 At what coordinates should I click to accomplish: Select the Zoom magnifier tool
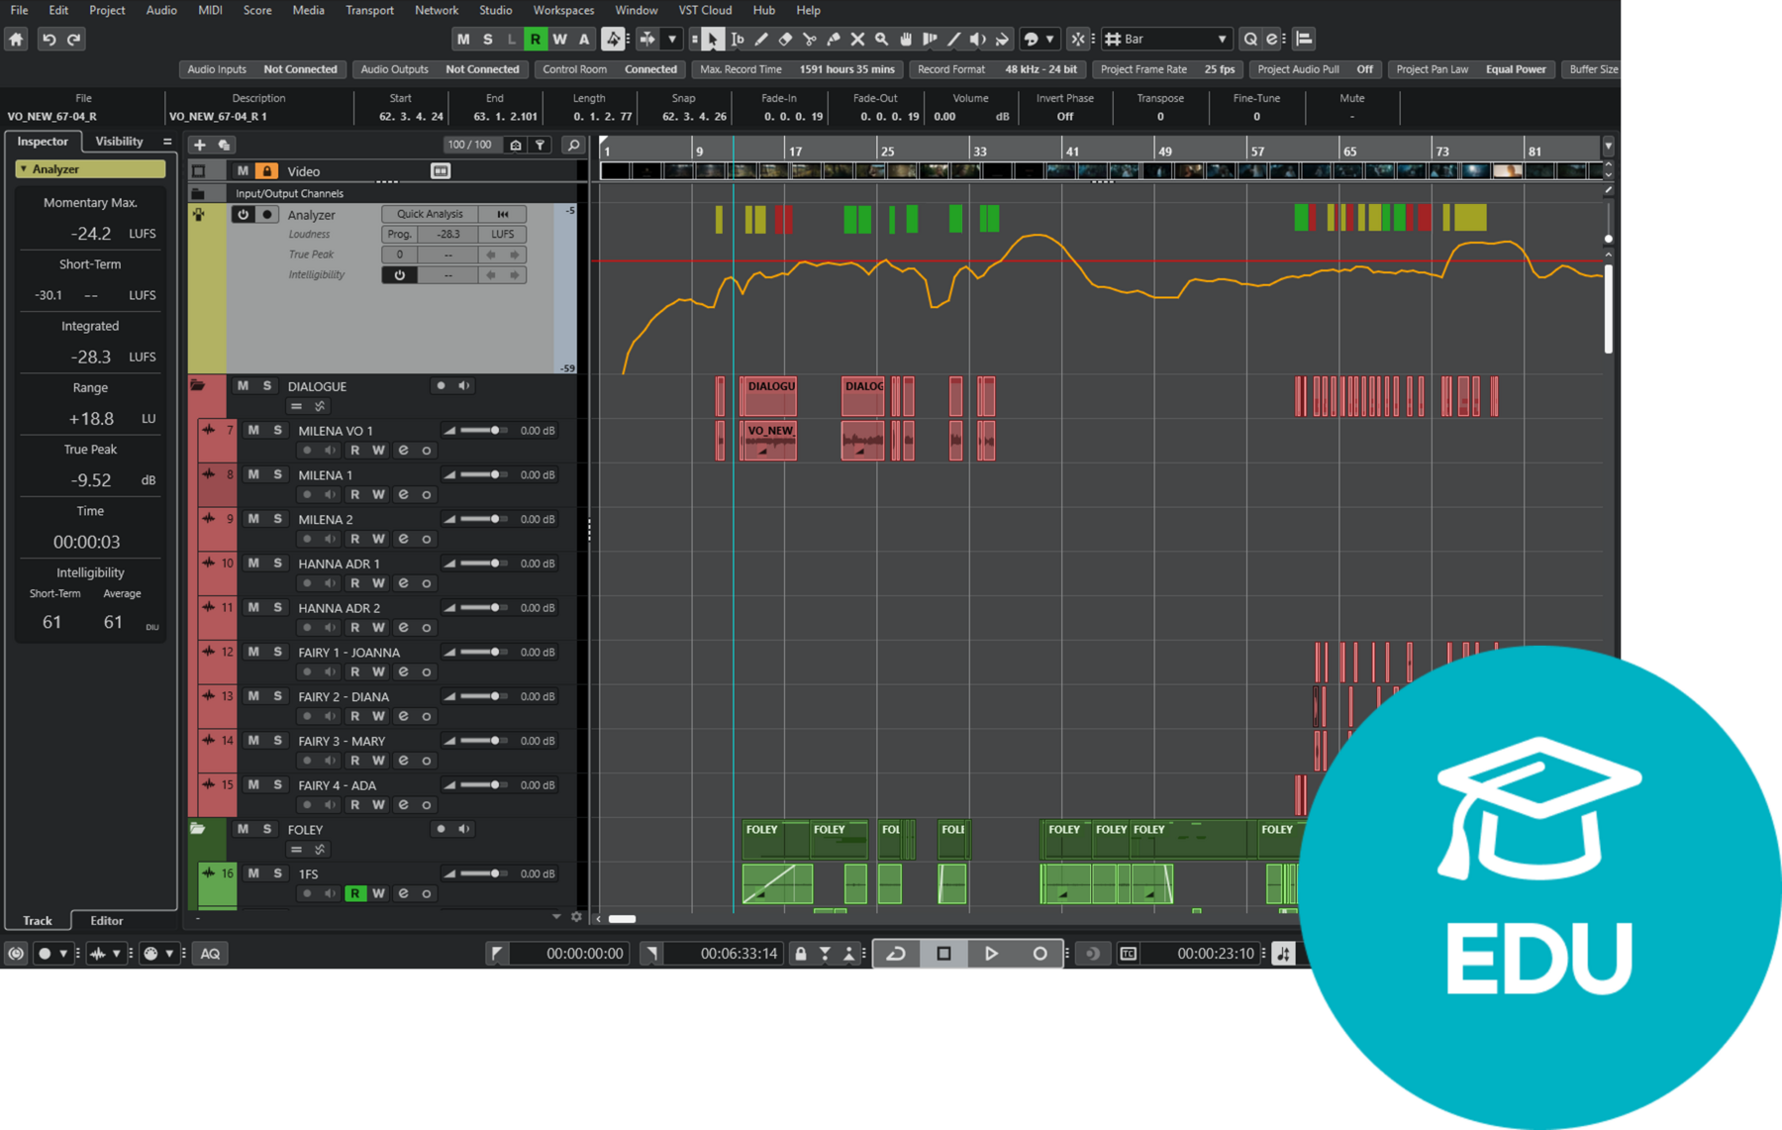(x=881, y=40)
